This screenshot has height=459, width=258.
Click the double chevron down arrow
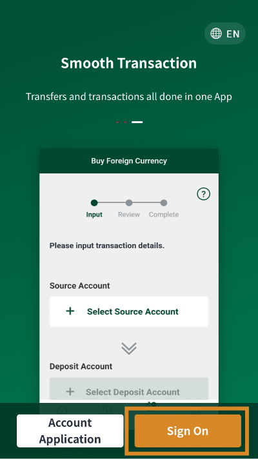coord(129,348)
